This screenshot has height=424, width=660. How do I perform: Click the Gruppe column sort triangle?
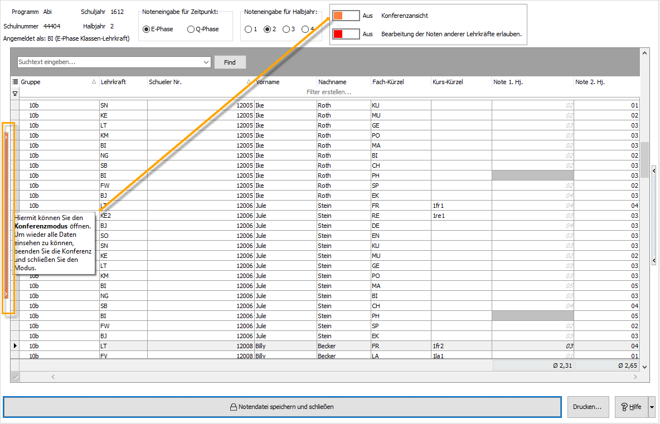[94, 82]
